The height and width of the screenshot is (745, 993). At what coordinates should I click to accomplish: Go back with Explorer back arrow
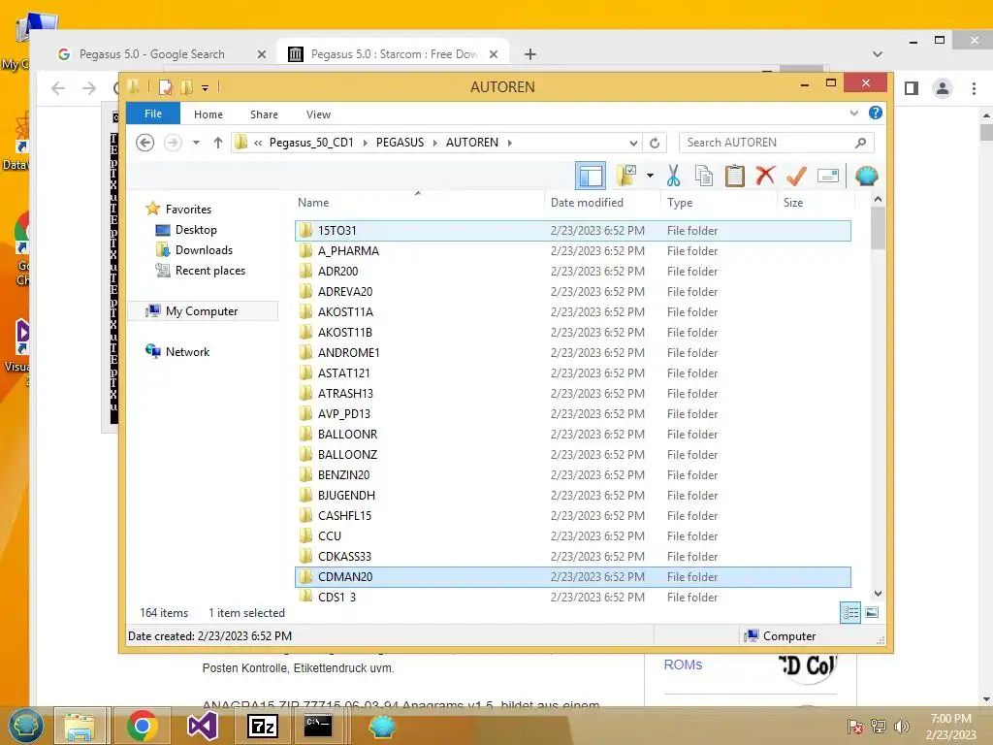(145, 143)
